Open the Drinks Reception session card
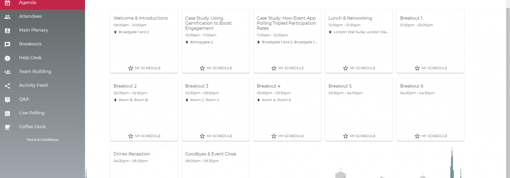 pyautogui.click(x=144, y=162)
